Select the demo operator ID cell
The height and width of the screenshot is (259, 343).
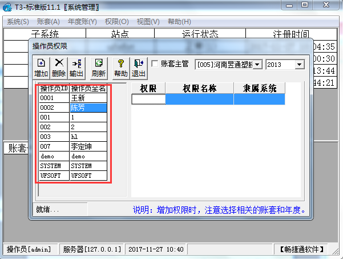point(54,156)
